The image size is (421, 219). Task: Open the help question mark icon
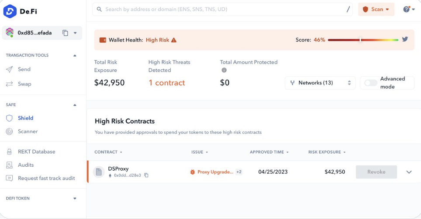tap(406, 9)
